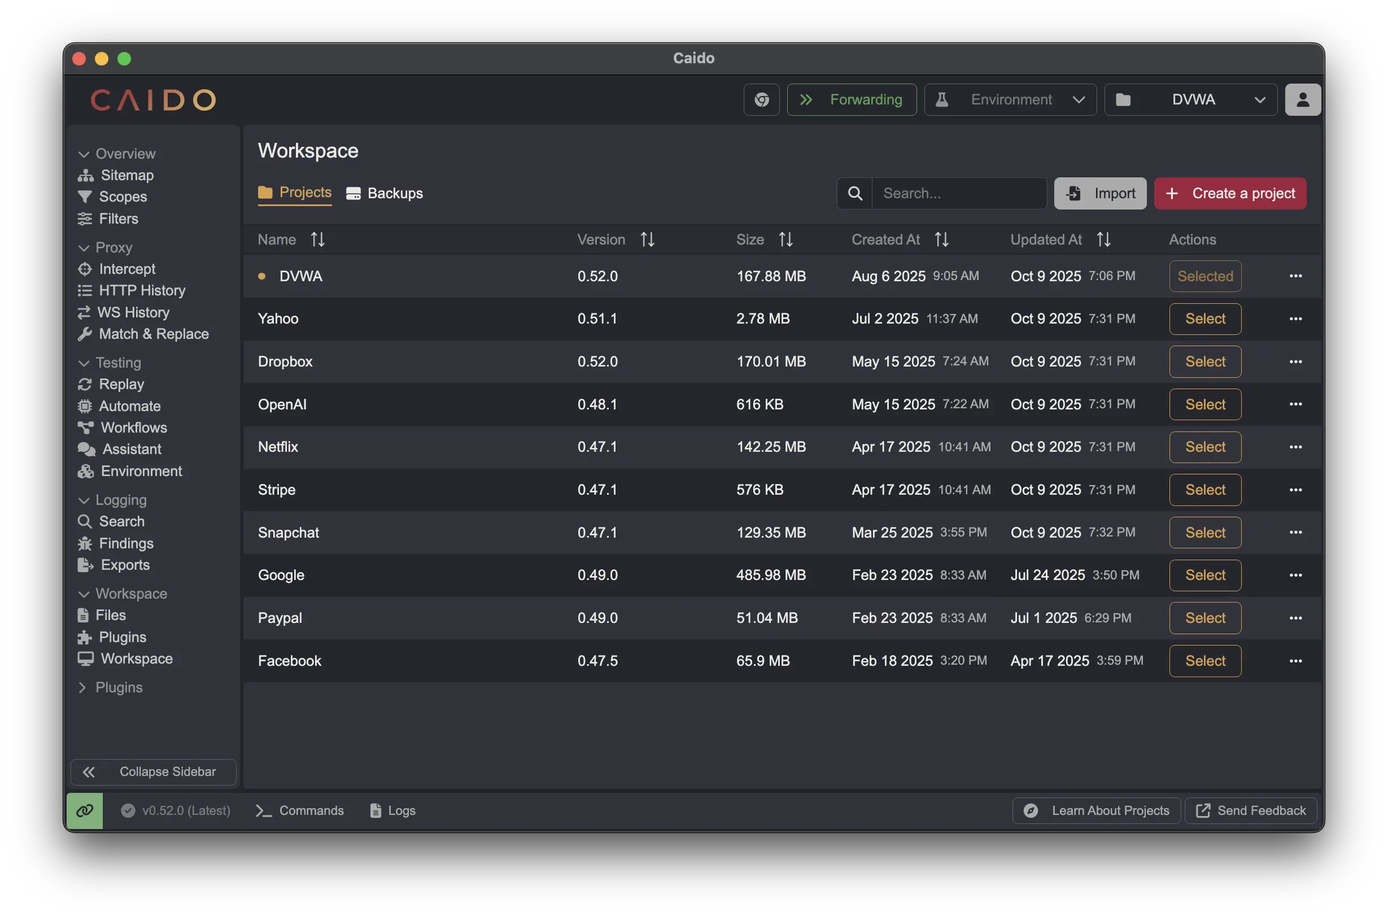This screenshot has height=916, width=1388.
Task: Collapse the Proxy sidebar section
Action: tap(105, 248)
